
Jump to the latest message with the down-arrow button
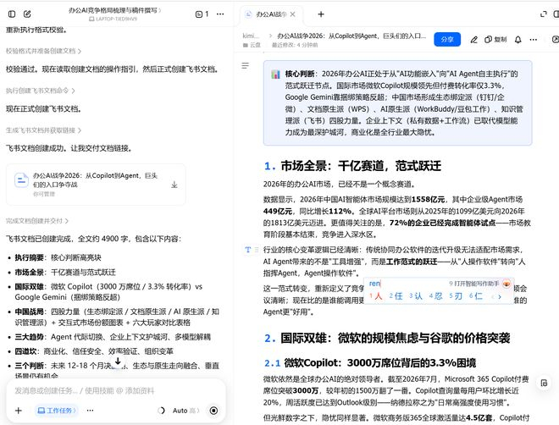pyautogui.click(x=118, y=362)
